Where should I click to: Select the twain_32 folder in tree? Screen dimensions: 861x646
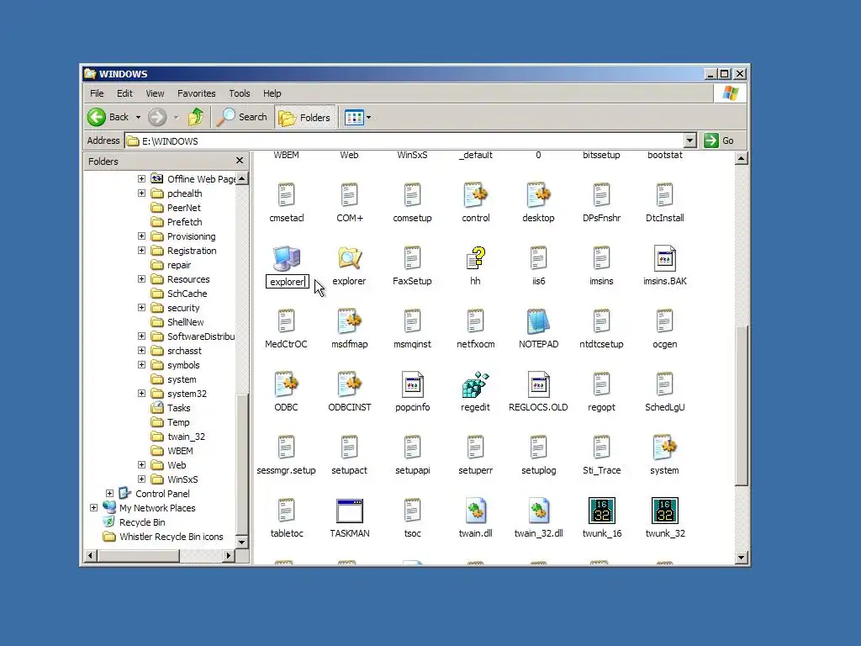pyautogui.click(x=186, y=437)
